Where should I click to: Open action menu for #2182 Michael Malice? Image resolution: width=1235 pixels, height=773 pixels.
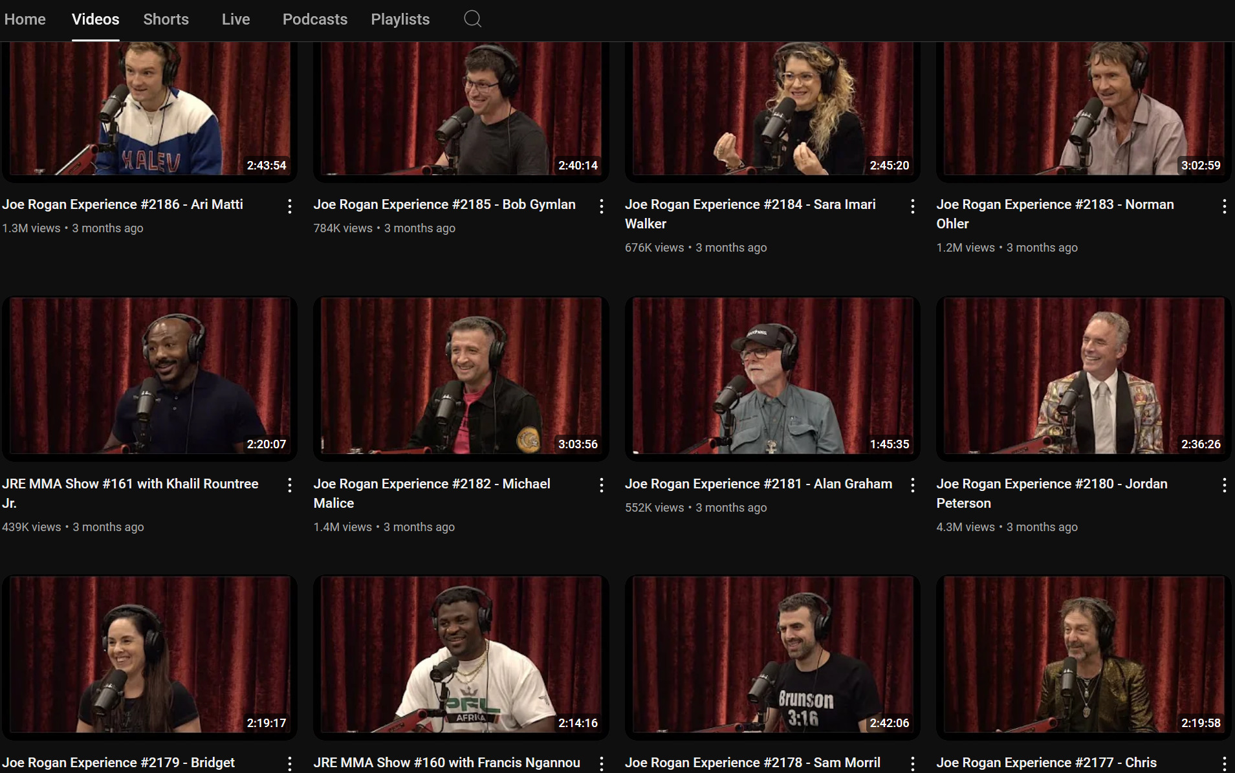601,485
